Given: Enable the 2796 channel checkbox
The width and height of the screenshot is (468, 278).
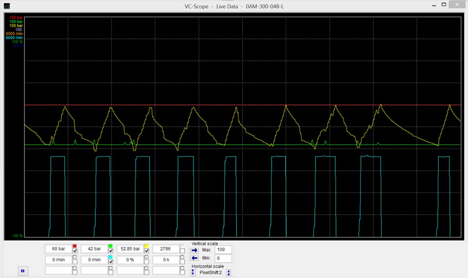Looking at the screenshot, I should point(182,251).
